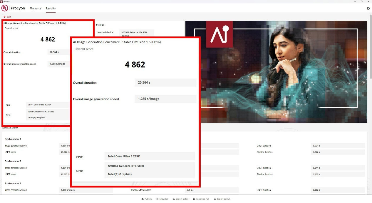Click the Publish cloud icon
Viewport: 372px width, 203px height.
coord(143,199)
